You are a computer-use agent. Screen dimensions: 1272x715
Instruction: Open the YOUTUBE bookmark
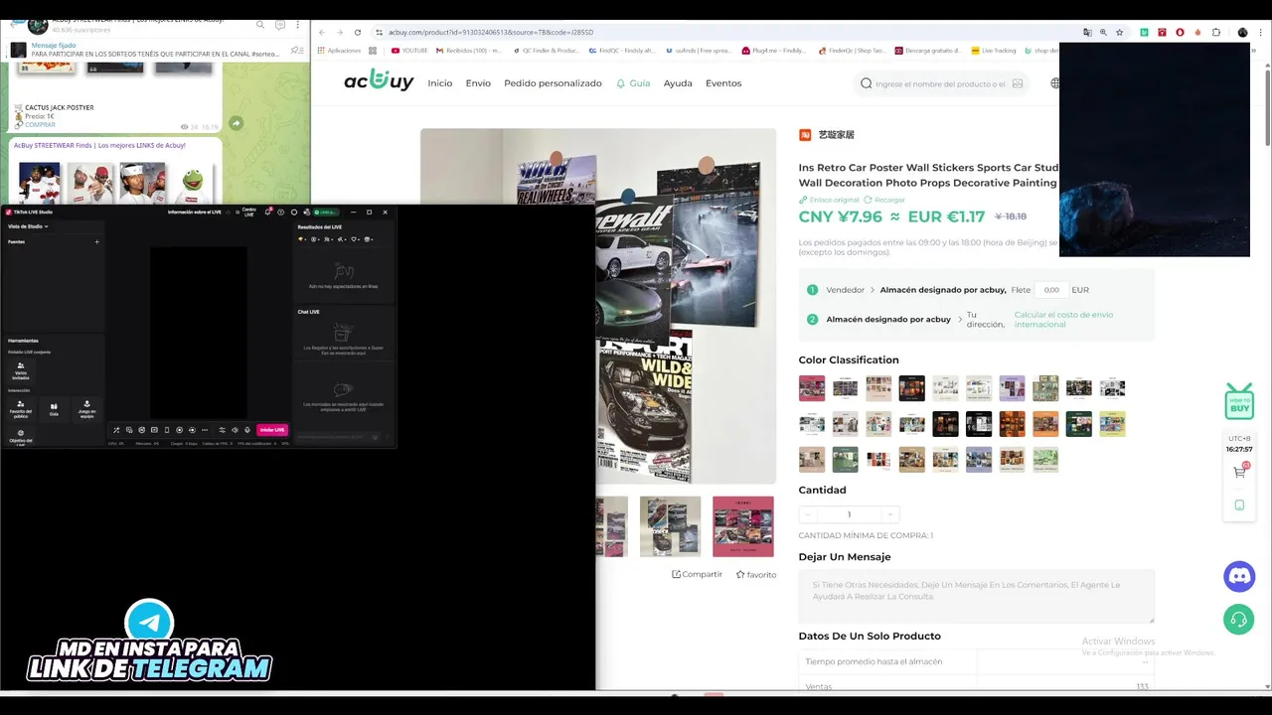[x=409, y=51]
